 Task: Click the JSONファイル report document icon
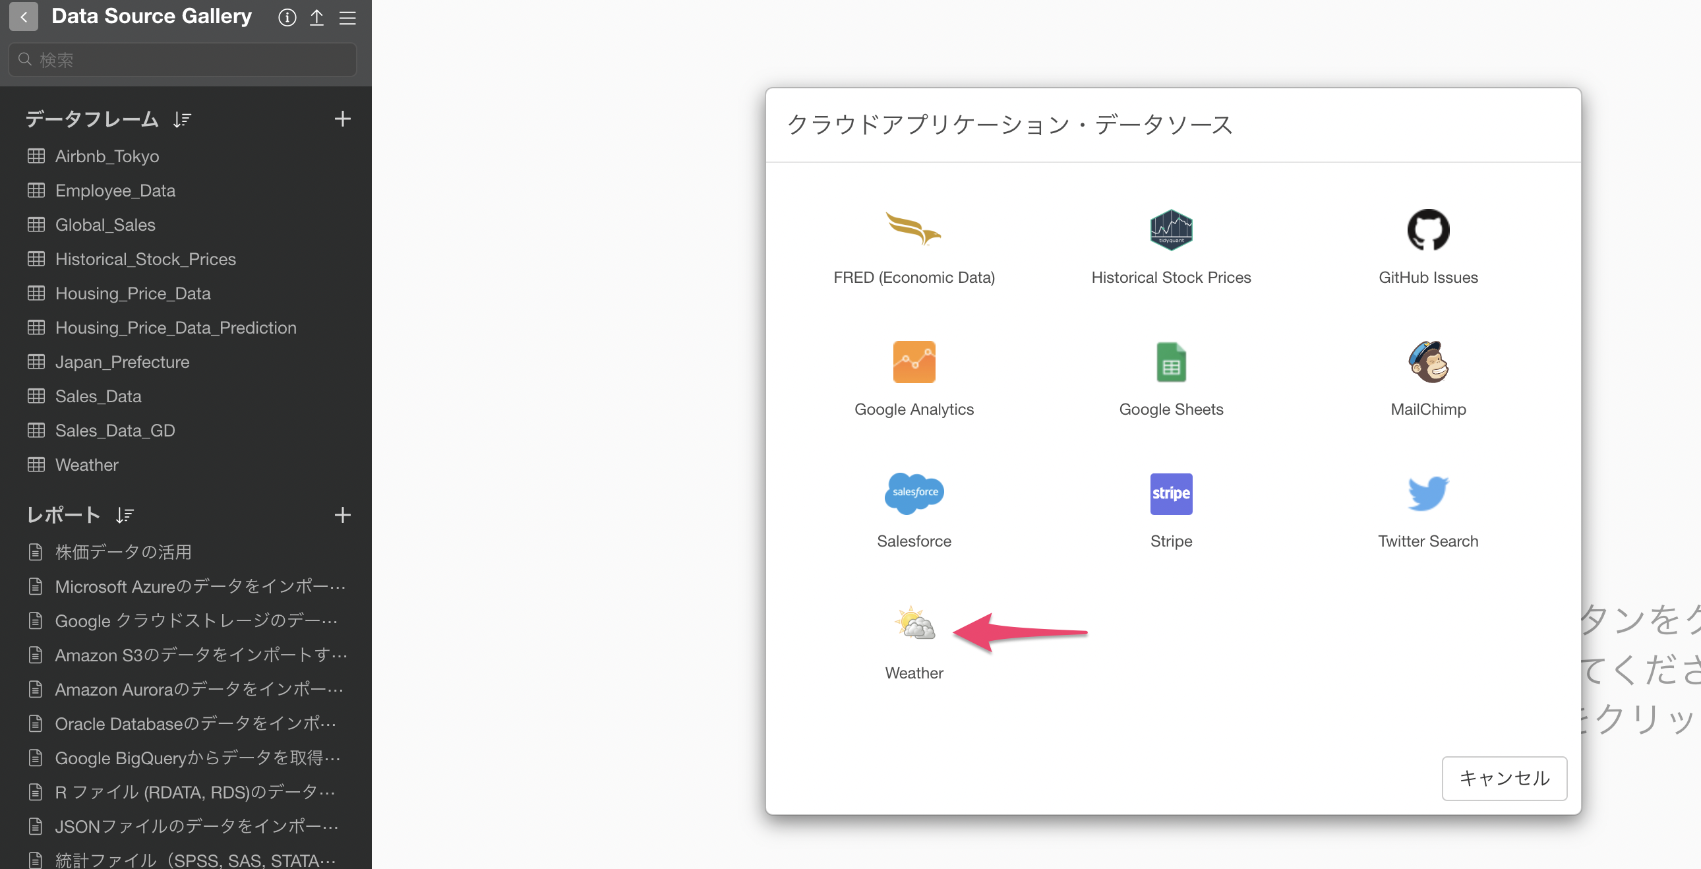pyautogui.click(x=36, y=826)
